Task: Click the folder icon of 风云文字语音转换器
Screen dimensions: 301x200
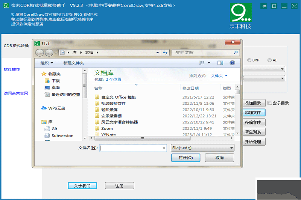Action: click(97, 122)
